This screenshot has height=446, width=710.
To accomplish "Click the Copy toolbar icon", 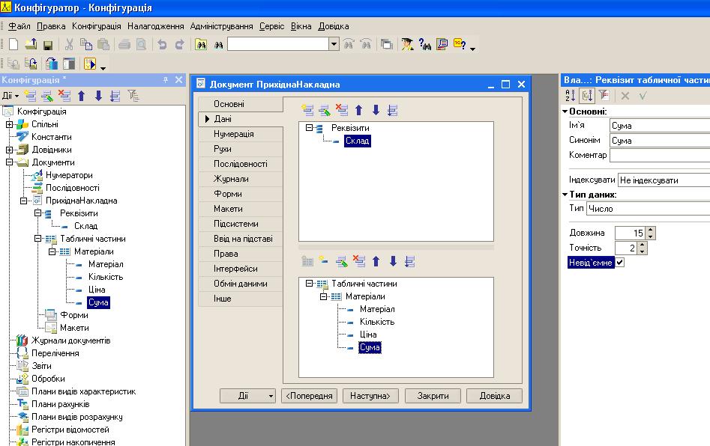I will click(86, 44).
